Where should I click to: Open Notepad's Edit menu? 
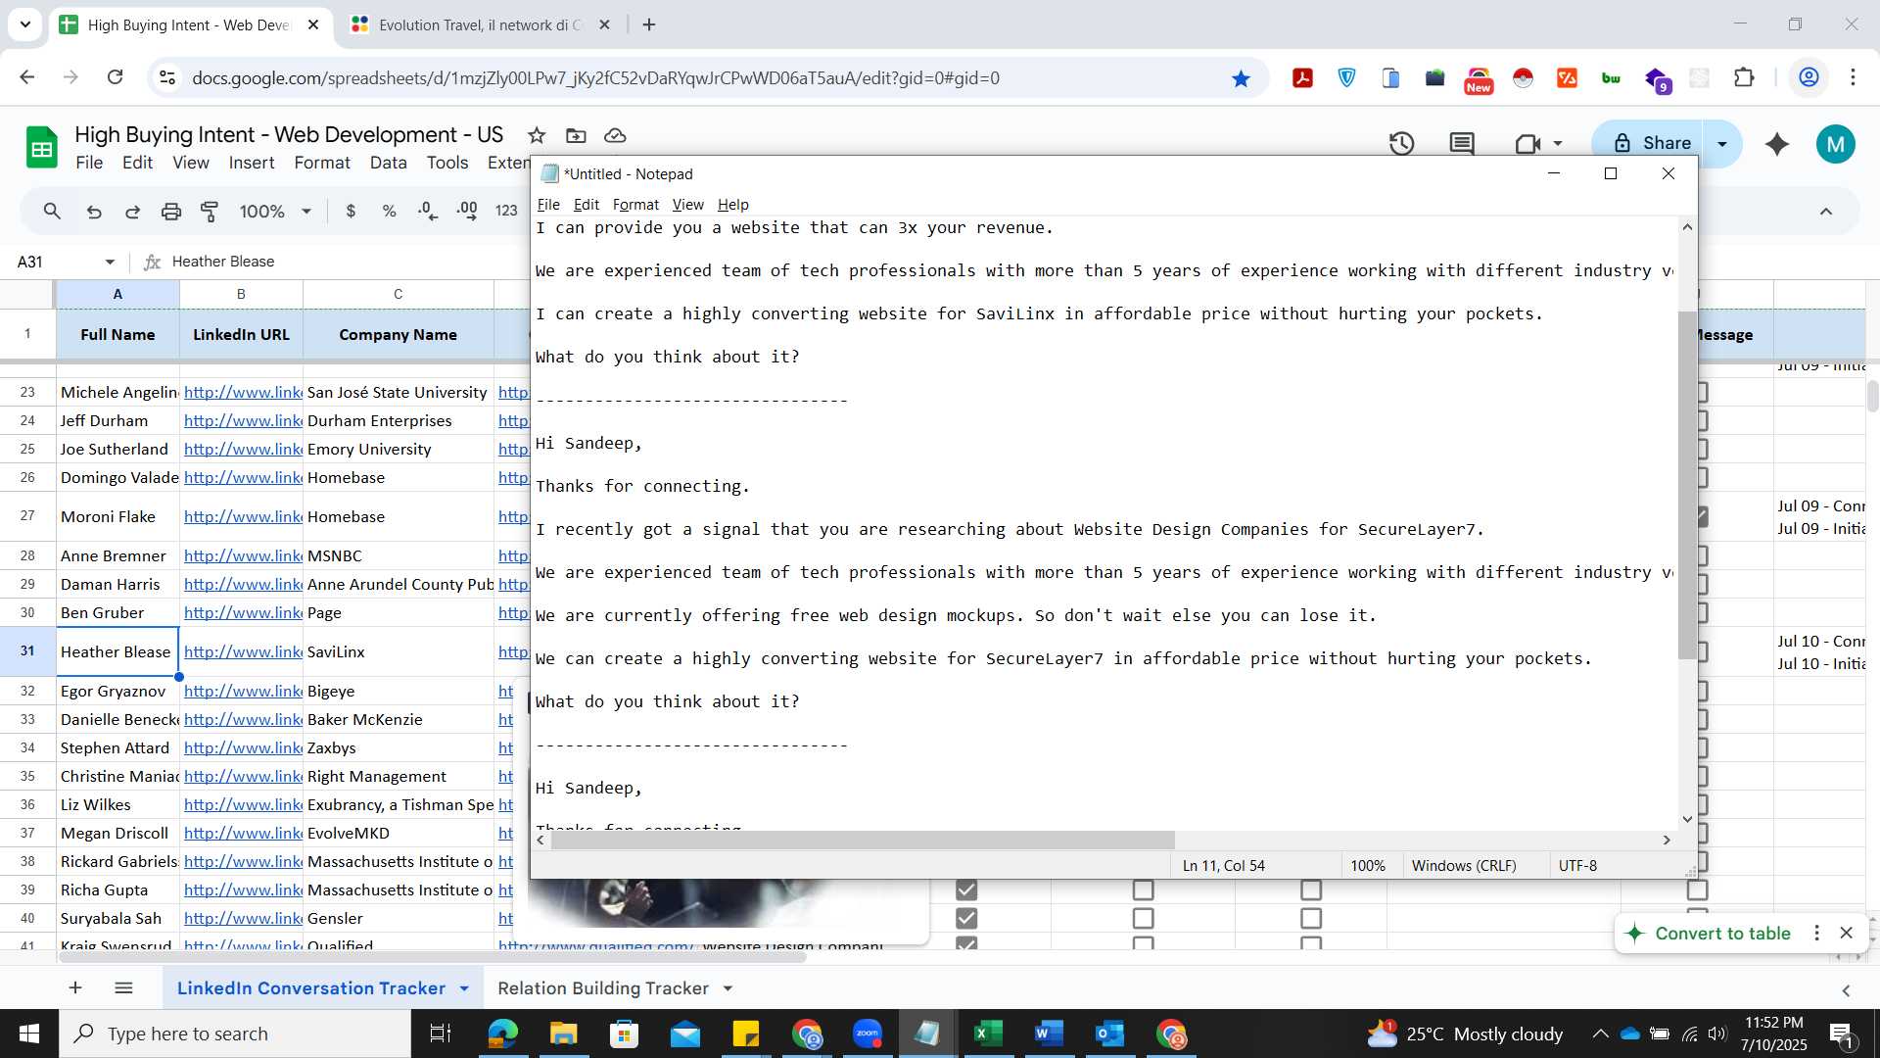pos(587,204)
